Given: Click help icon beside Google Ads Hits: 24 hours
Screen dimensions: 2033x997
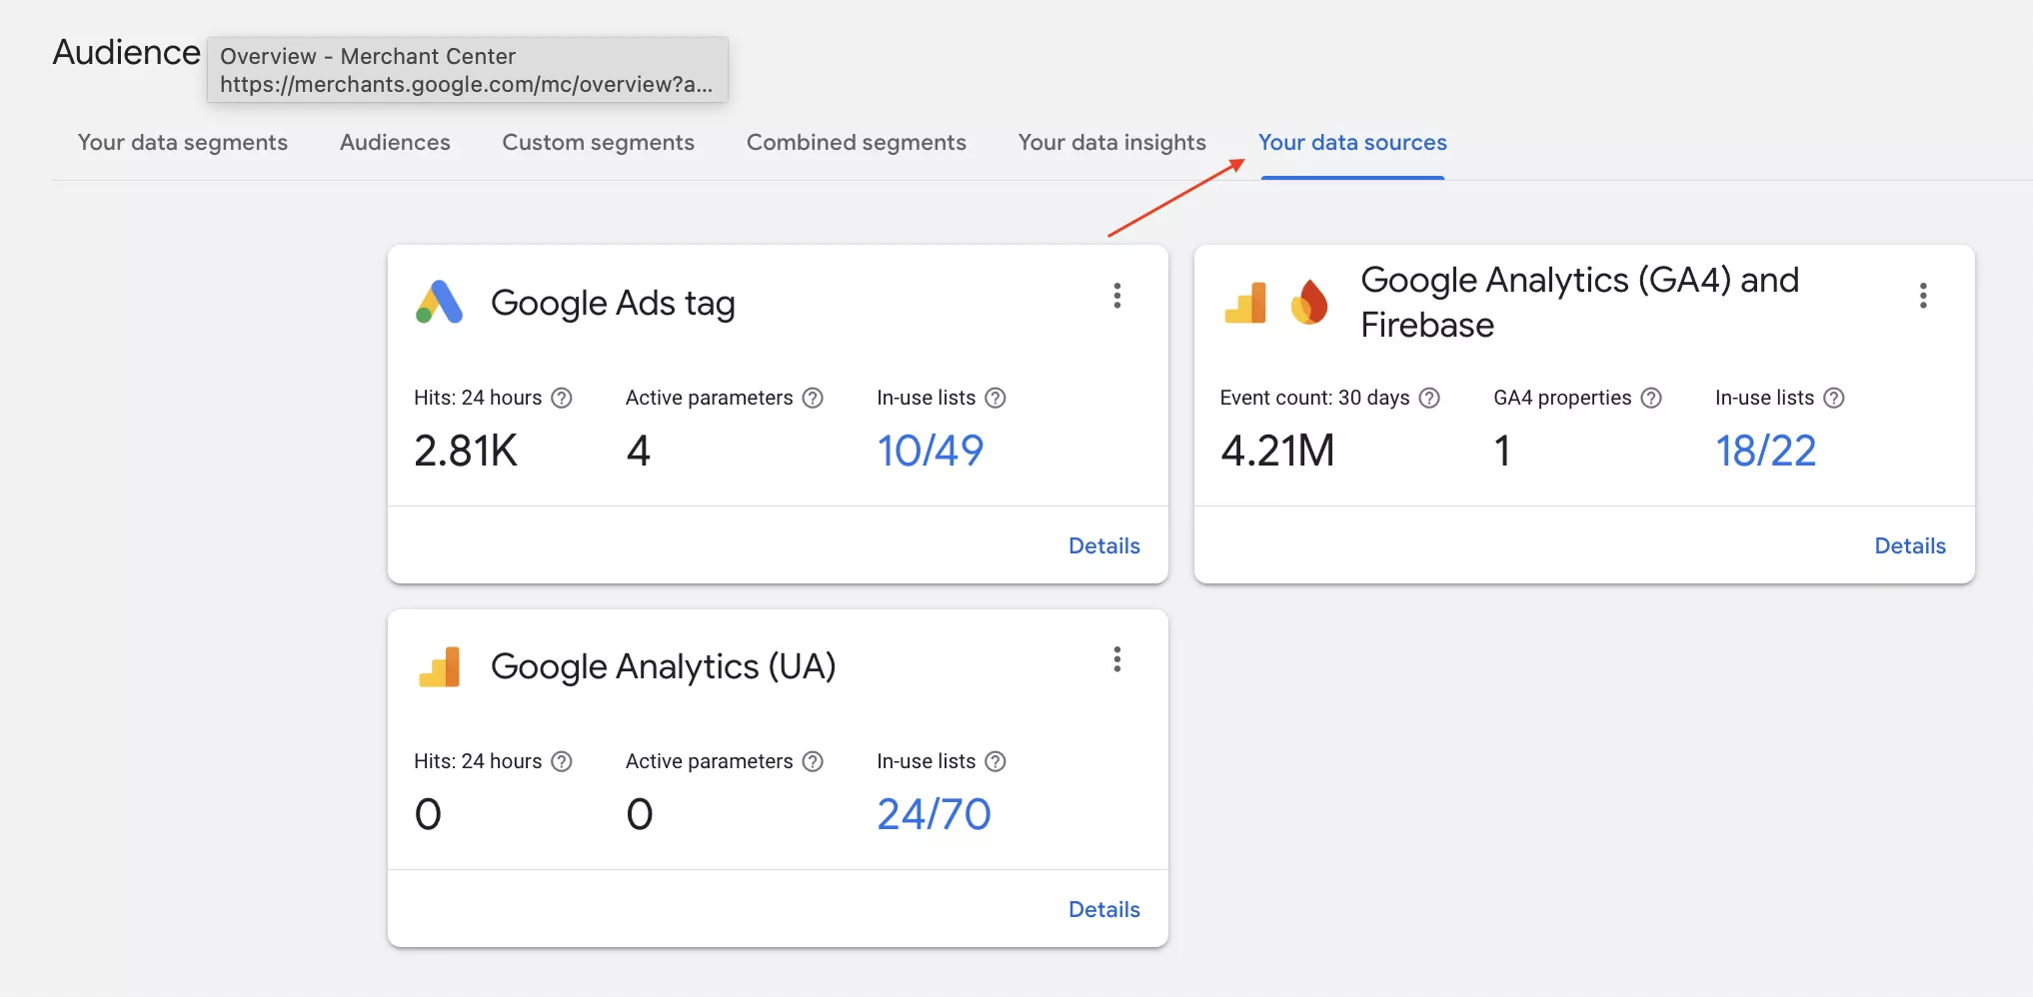Looking at the screenshot, I should tap(563, 398).
